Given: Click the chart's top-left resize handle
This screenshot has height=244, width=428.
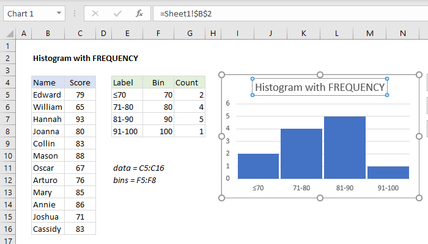Looking at the screenshot, I should [x=221, y=74].
